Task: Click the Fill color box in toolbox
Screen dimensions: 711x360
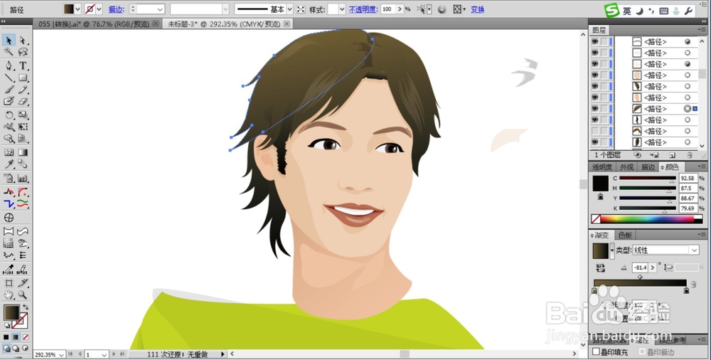Action: [11, 312]
